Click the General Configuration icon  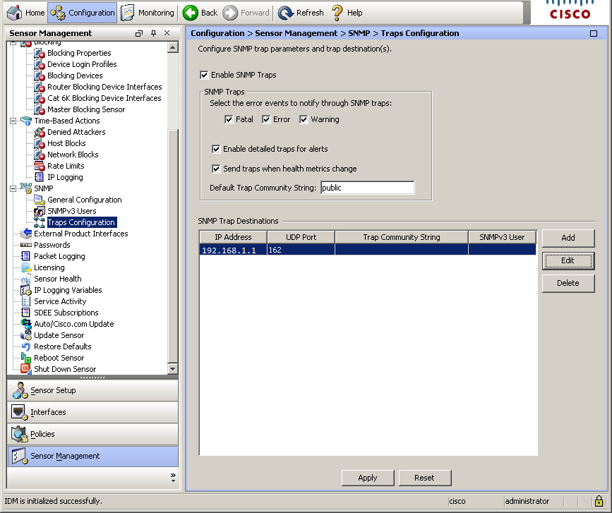[x=40, y=200]
